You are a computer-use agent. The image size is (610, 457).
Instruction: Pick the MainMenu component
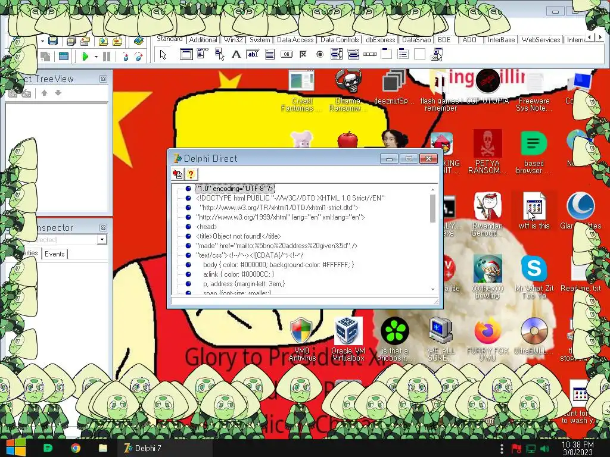pos(203,54)
